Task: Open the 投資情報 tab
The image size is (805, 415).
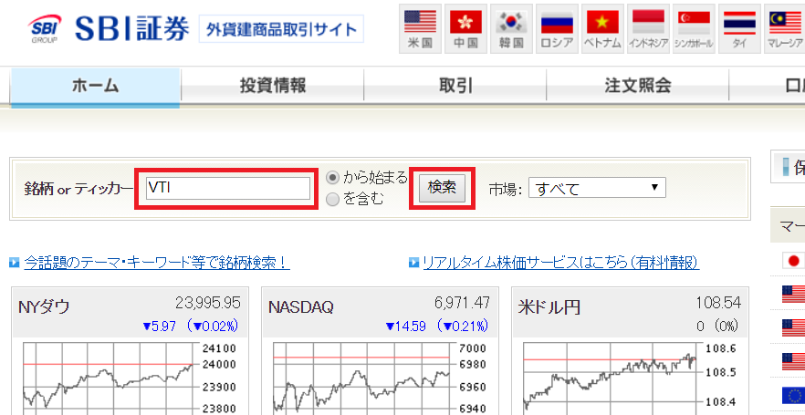Action: pos(273,86)
